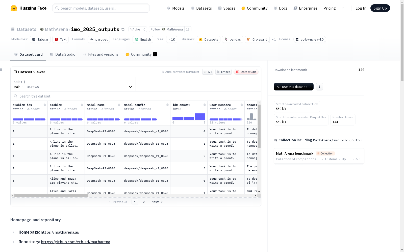
Task: Go to Models in top navigation
Action: [x=176, y=8]
